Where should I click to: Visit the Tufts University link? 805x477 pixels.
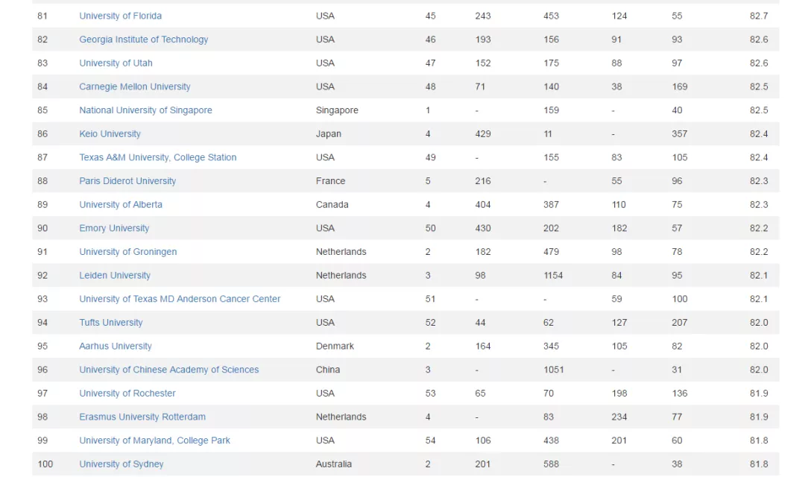tap(111, 323)
